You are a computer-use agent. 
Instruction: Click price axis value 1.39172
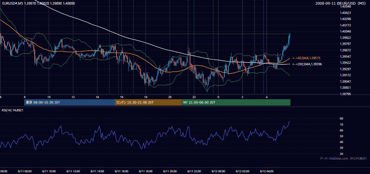(x=345, y=75)
